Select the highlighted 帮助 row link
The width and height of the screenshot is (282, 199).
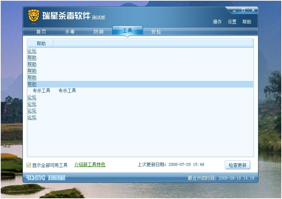point(32,84)
